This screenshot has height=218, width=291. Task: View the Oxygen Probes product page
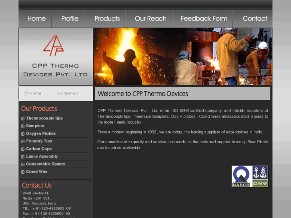41,133
